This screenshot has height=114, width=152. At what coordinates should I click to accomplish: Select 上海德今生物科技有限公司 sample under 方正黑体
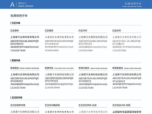(x=25, y=37)
